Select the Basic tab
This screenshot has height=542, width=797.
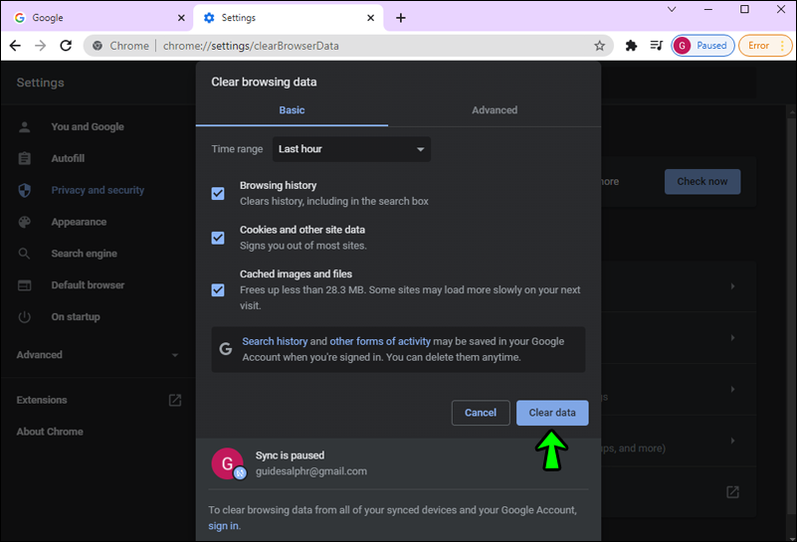click(x=292, y=110)
